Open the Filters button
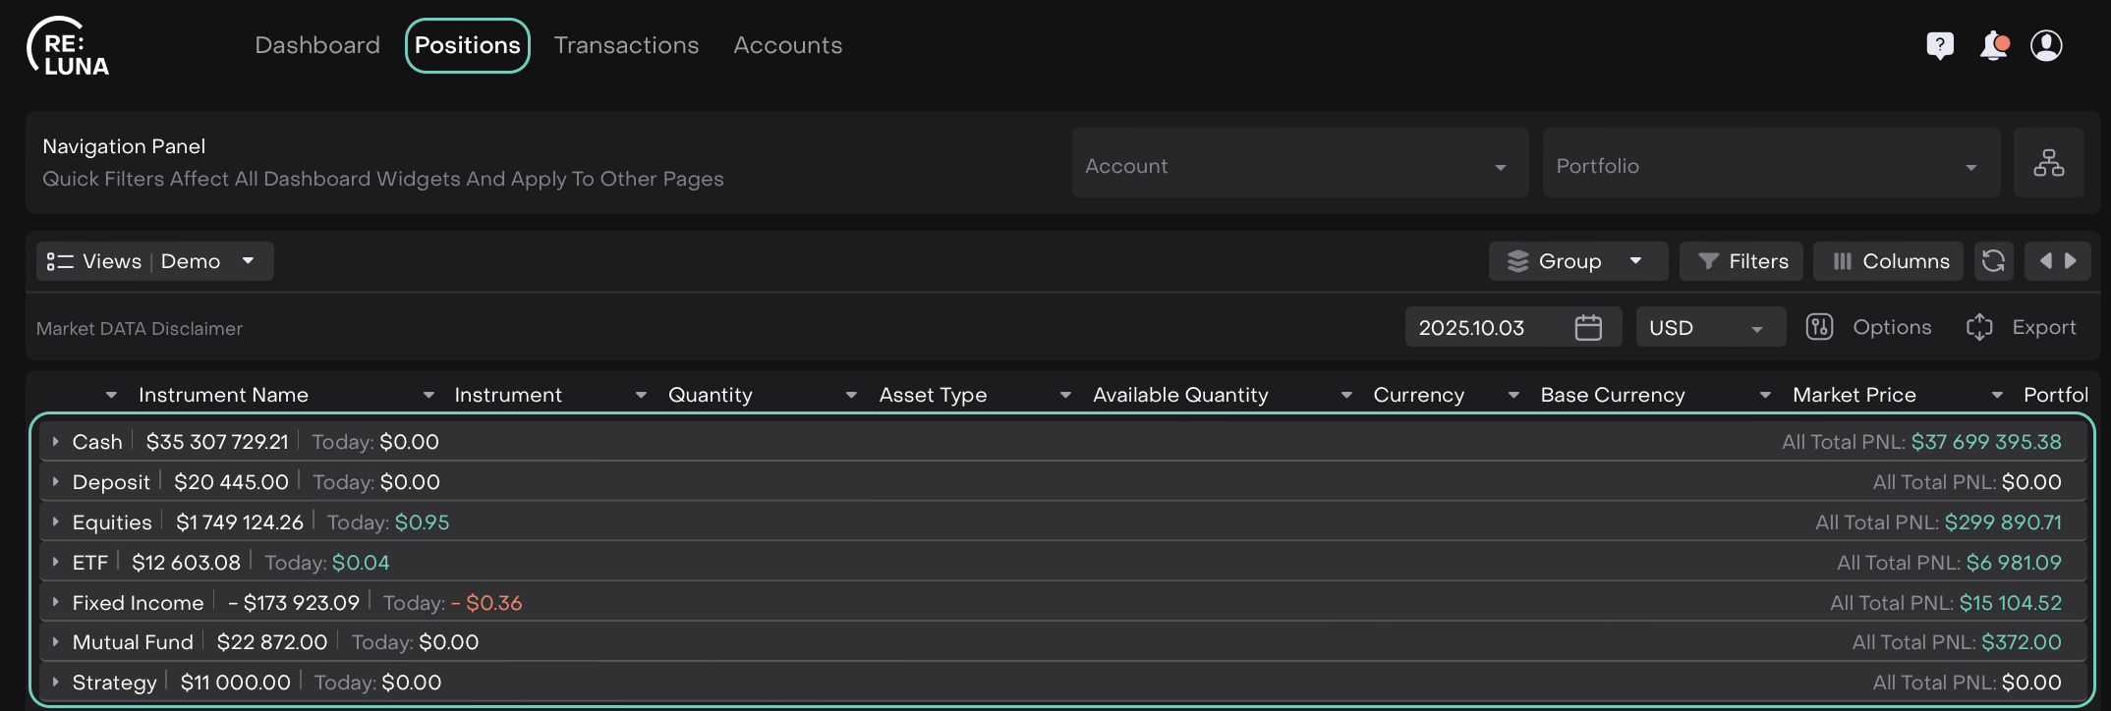 [1740, 261]
